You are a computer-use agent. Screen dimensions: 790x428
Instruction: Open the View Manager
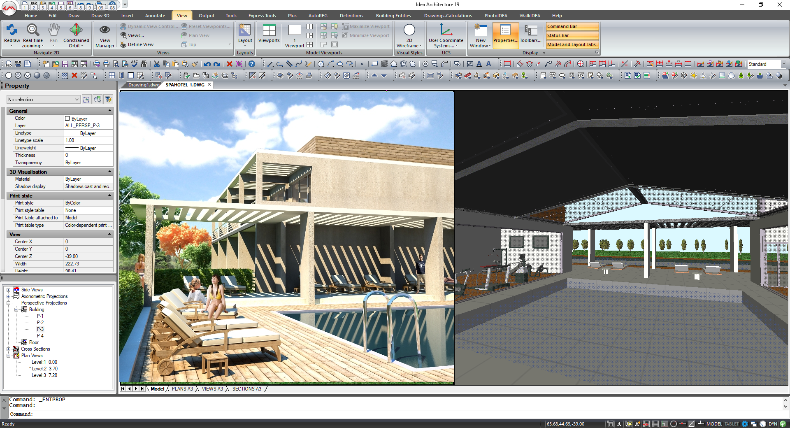[105, 30]
